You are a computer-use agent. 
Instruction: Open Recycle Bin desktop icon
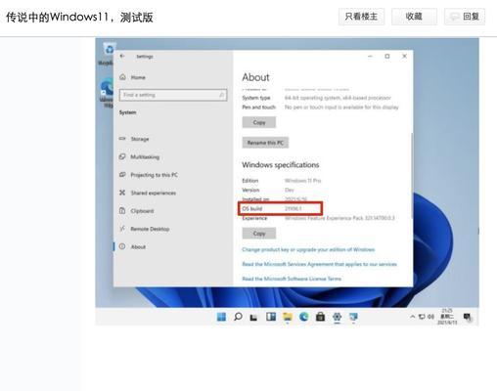click(109, 52)
